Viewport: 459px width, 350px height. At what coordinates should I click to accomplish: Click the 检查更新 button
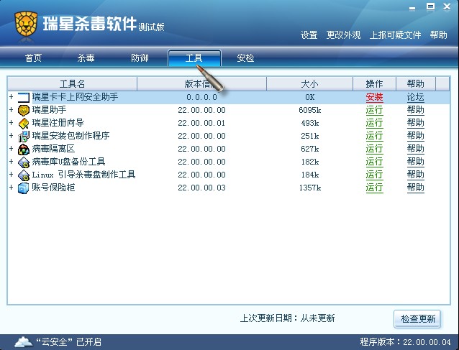(417, 318)
